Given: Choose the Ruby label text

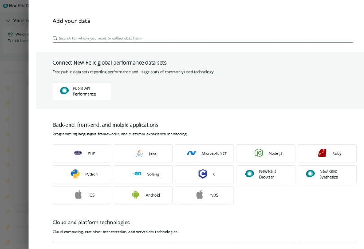Looking at the screenshot, I should click(x=337, y=153).
